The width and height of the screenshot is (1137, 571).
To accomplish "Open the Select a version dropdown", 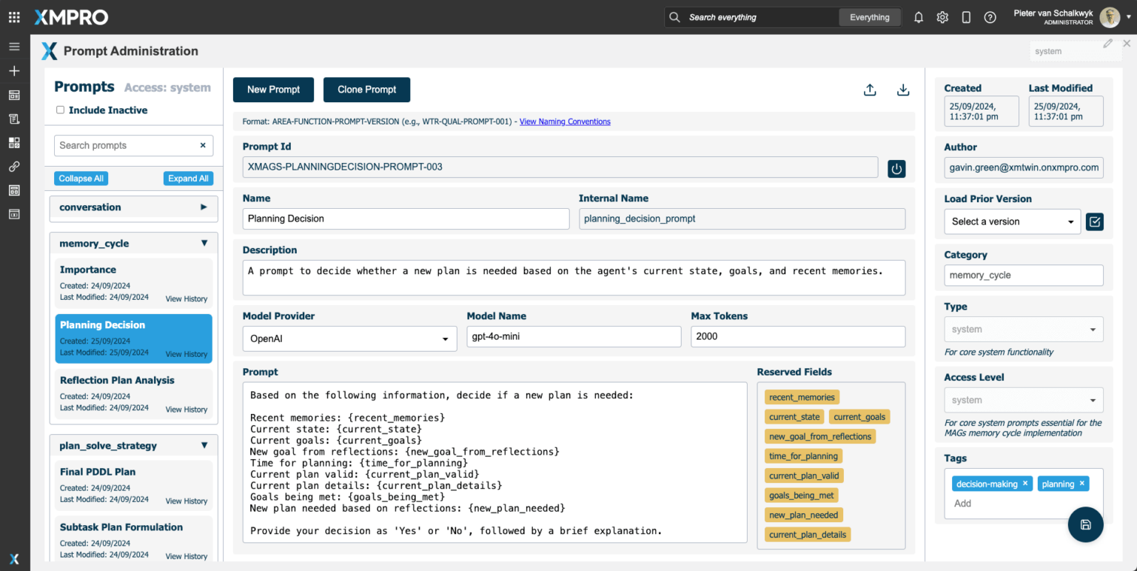I will [1011, 221].
